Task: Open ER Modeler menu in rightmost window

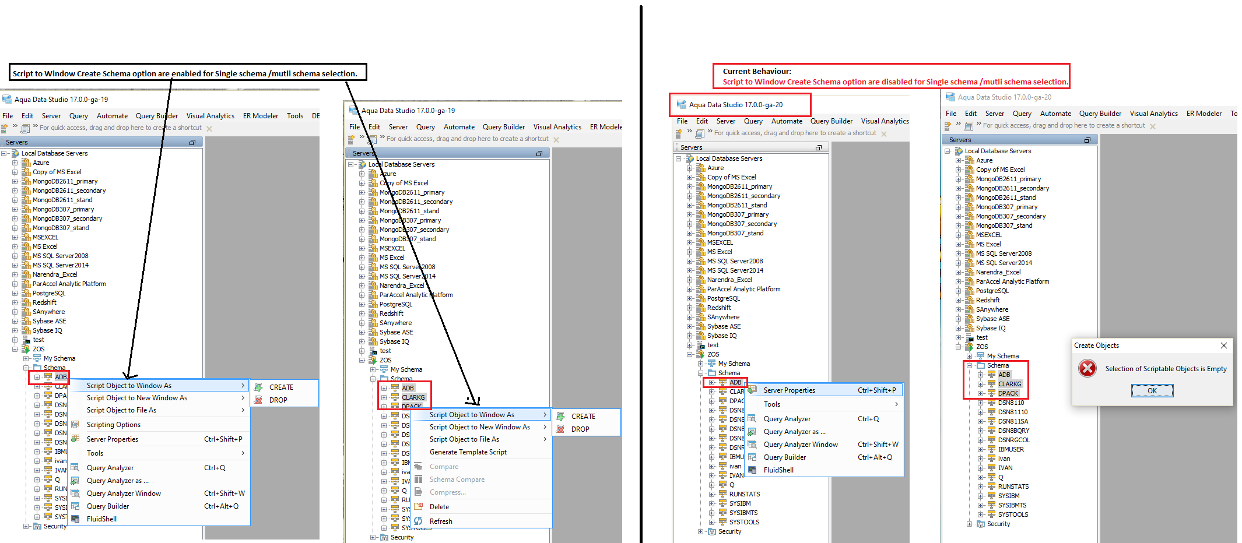Action: (x=1204, y=114)
